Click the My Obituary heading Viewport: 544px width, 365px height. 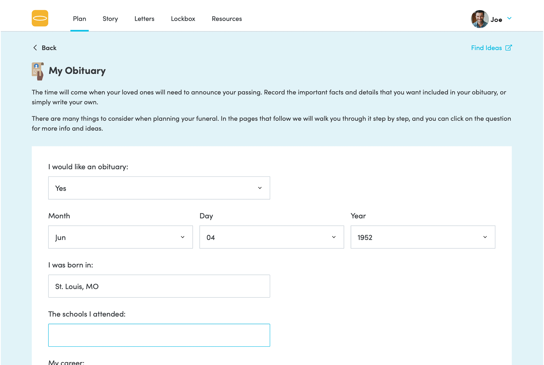[77, 71]
